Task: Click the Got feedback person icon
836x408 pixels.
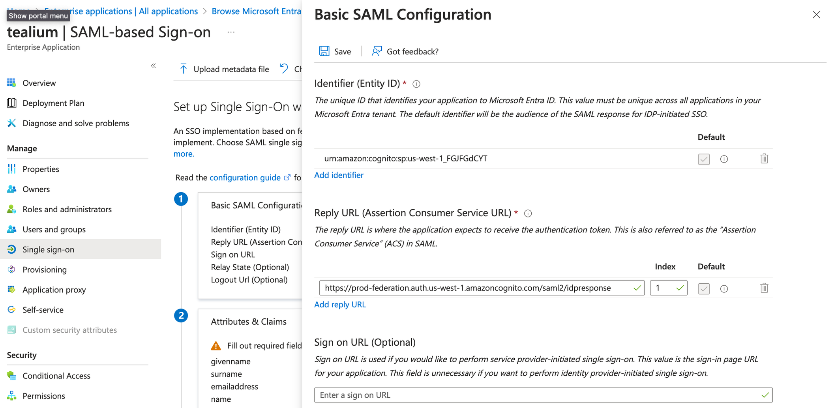Action: 377,51
